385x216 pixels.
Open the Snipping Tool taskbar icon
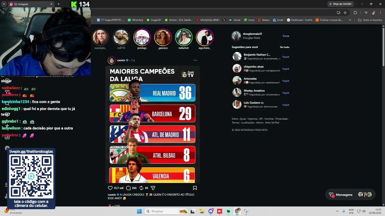pos(246,211)
